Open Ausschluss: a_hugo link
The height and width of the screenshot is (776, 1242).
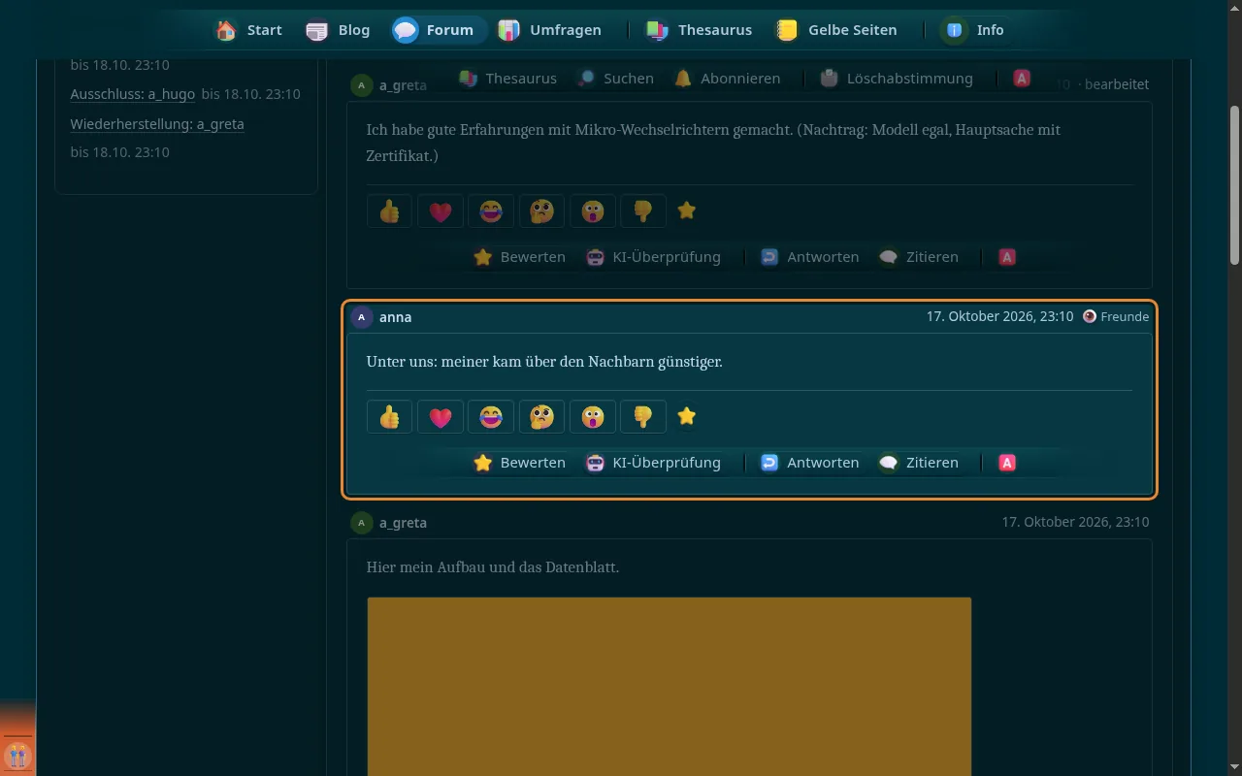133,94
